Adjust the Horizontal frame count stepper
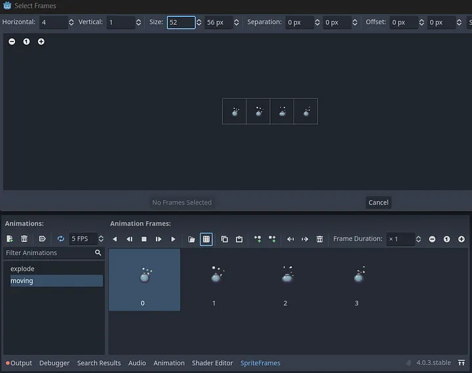 click(x=71, y=22)
